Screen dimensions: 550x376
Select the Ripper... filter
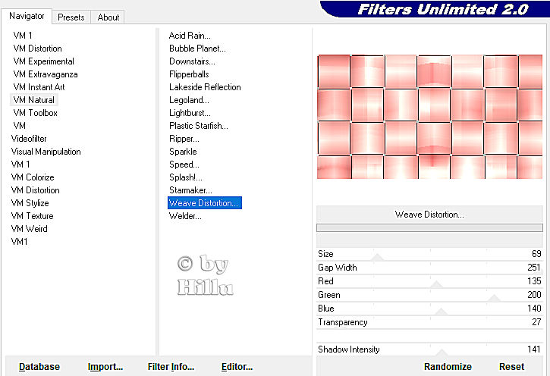pyautogui.click(x=184, y=139)
